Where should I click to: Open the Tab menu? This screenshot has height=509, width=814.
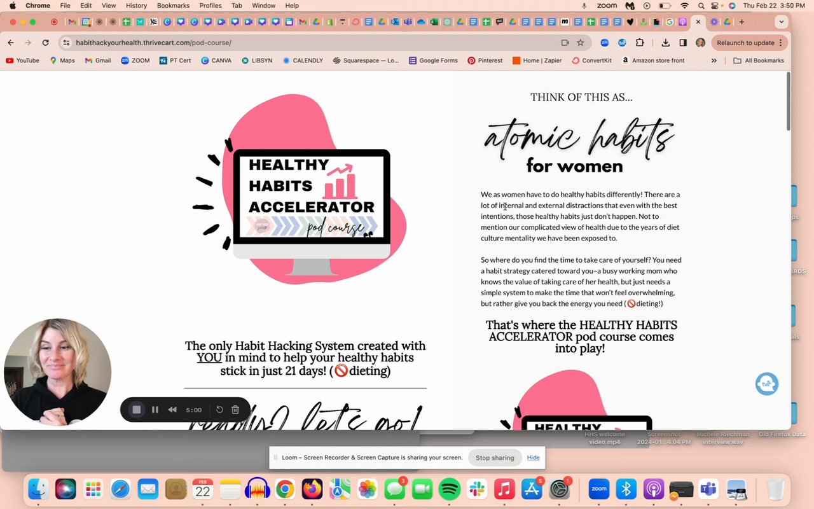[x=237, y=6]
